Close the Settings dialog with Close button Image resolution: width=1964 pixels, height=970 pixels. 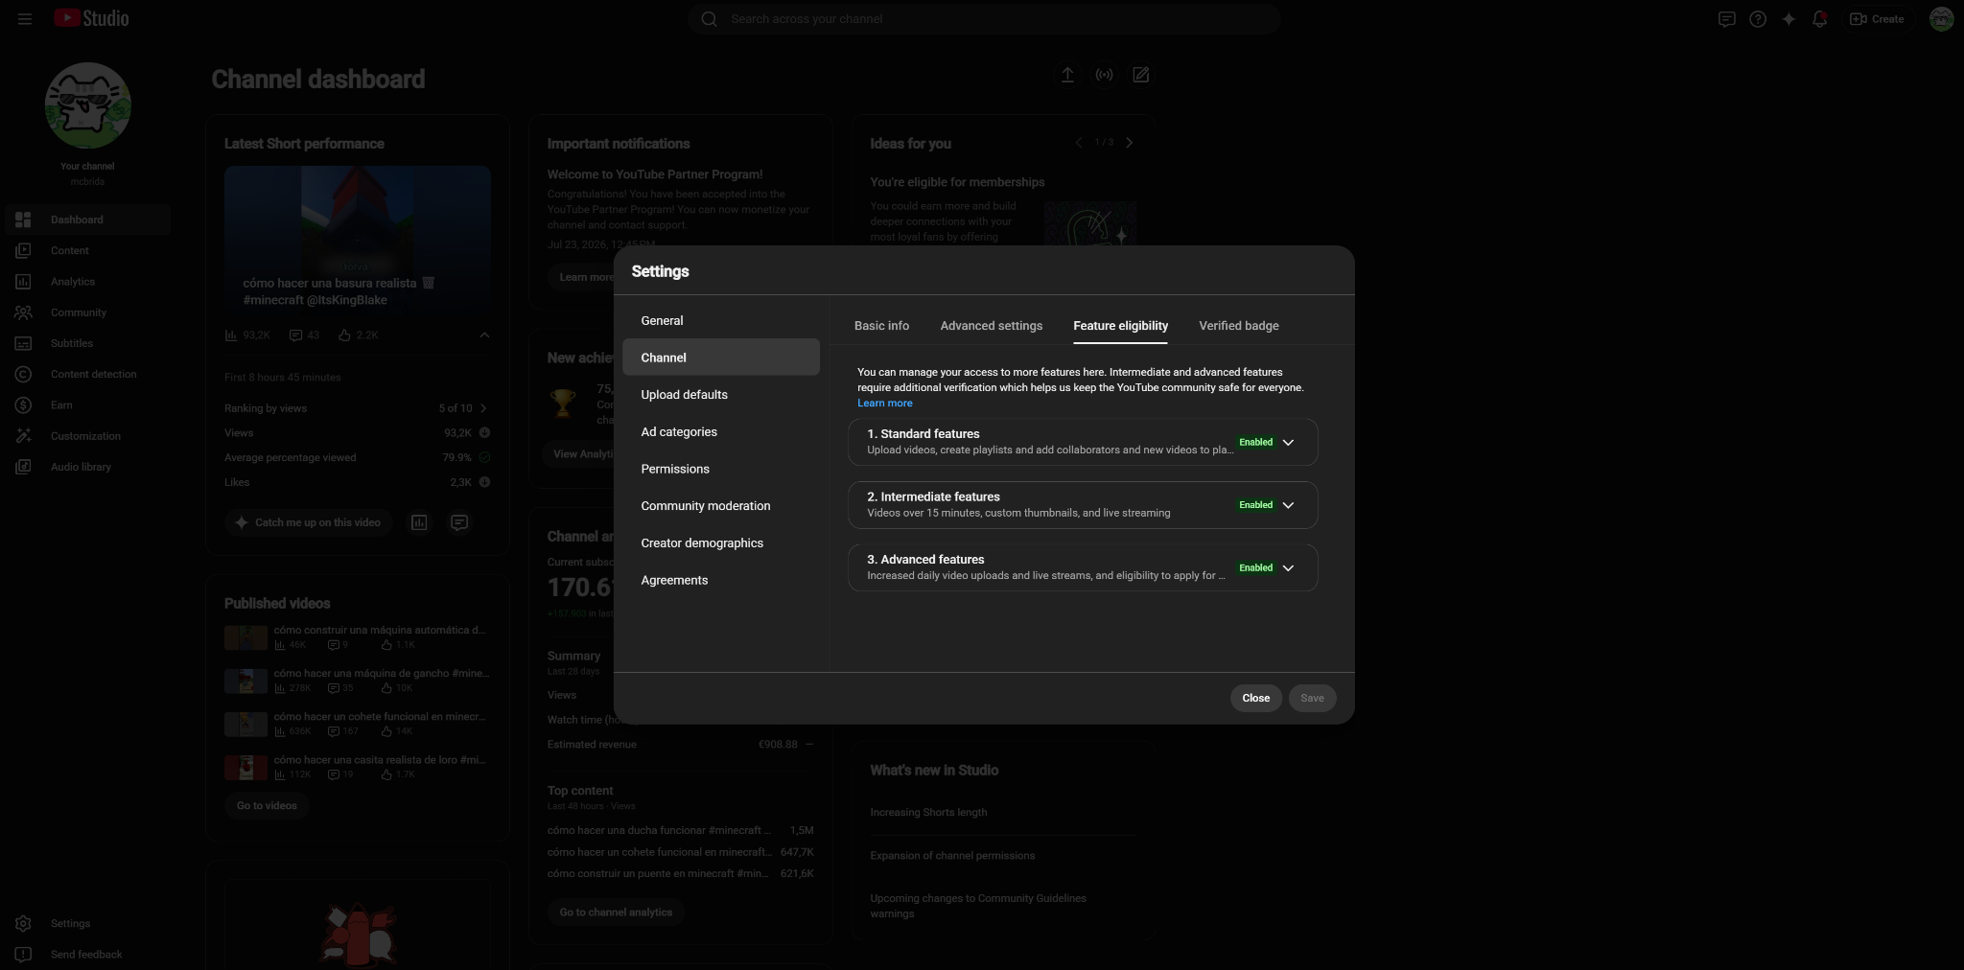pyautogui.click(x=1255, y=699)
